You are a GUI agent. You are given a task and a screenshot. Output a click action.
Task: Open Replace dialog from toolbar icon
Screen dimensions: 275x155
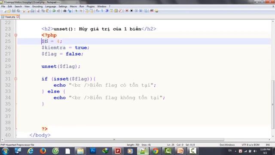point(70,11)
